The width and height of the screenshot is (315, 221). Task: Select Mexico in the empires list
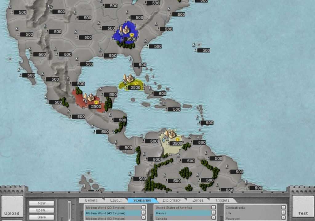click(182, 213)
